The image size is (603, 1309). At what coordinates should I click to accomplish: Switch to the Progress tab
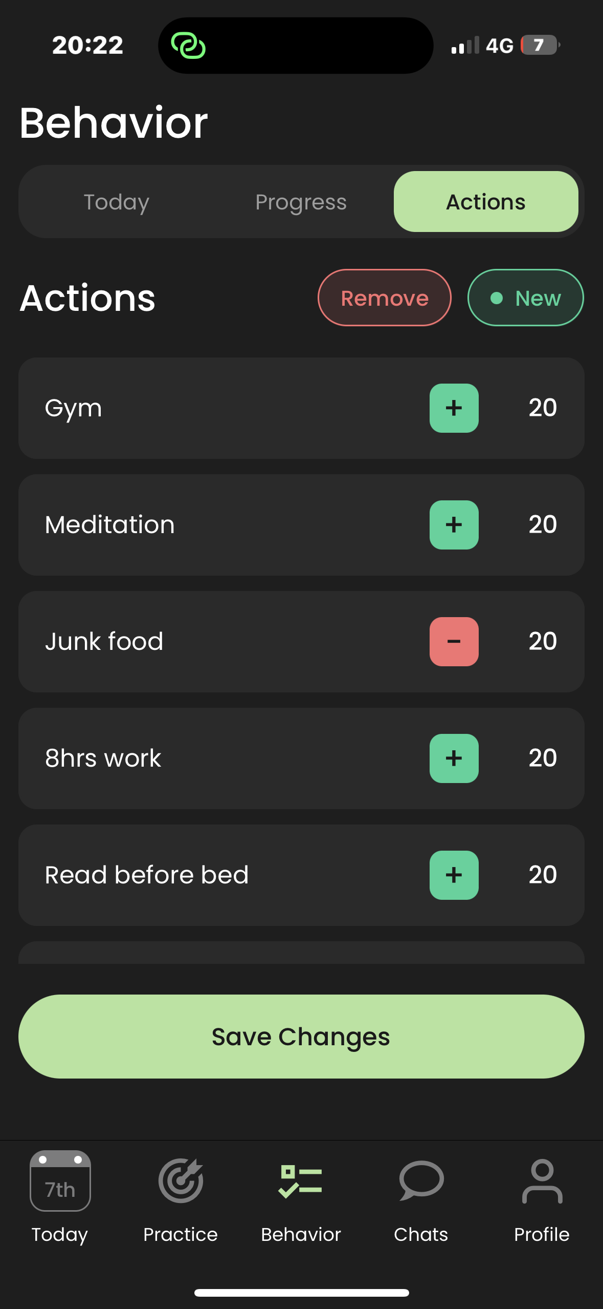[x=301, y=202]
